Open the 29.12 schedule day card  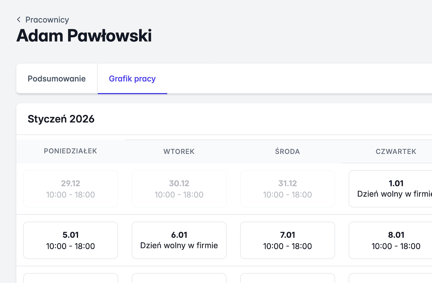(70, 189)
